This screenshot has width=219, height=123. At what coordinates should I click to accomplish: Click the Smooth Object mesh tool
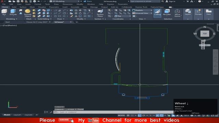point(28,13)
